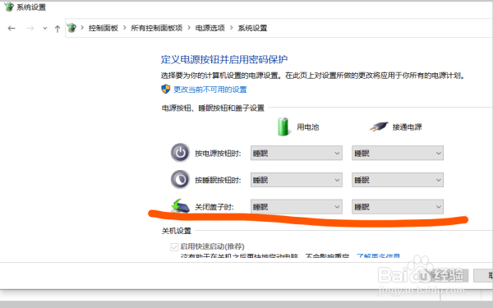Screen dimensions: 493x308
Task: Click the 关闭盖子时 label
Action: (214, 207)
